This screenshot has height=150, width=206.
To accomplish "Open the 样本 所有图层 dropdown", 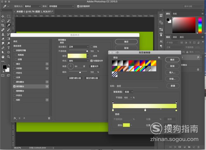I will point(61,6).
